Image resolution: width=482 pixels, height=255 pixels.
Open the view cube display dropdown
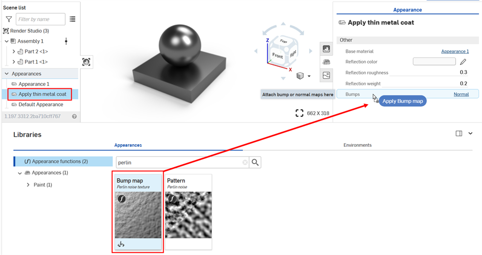(x=309, y=76)
